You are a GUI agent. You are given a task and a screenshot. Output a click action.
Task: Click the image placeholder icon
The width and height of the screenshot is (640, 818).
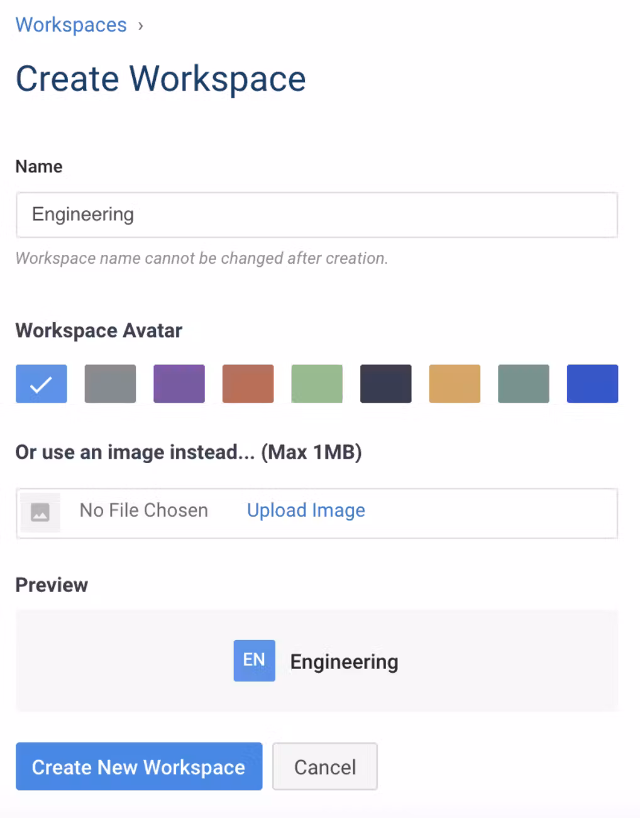pyautogui.click(x=40, y=513)
